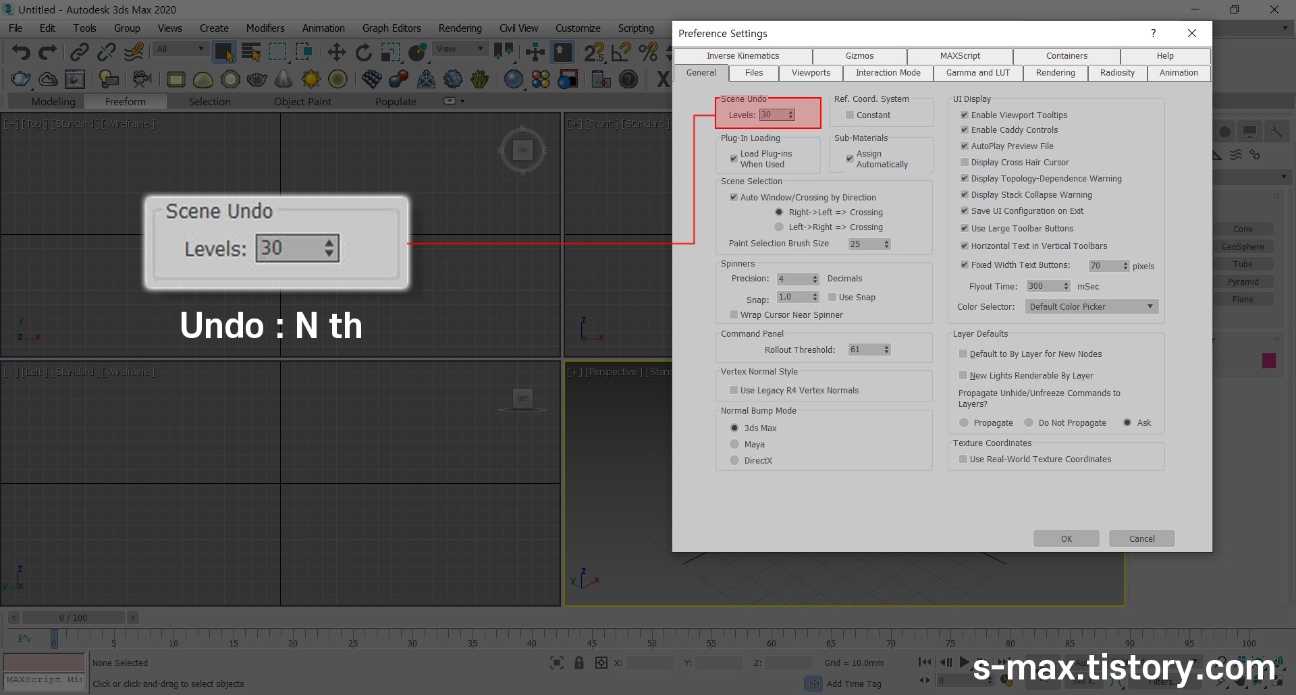Click OK in Preference Settings

coord(1066,538)
